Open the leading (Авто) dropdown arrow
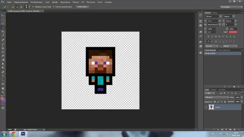 pos(236,21)
